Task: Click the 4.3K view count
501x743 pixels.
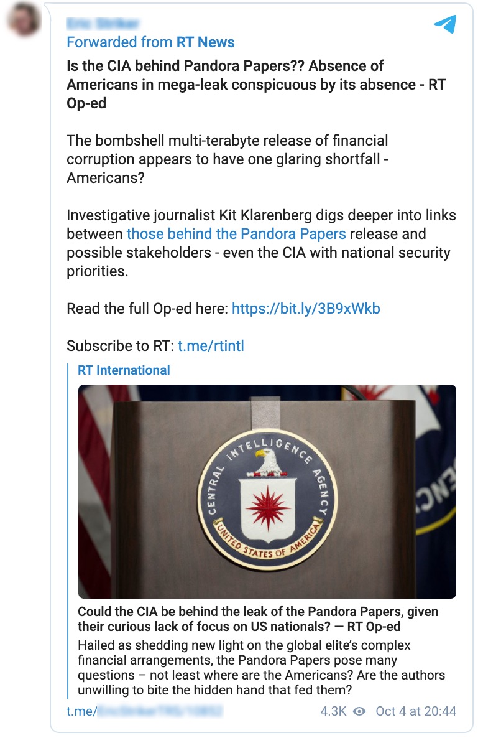Action: (x=333, y=711)
